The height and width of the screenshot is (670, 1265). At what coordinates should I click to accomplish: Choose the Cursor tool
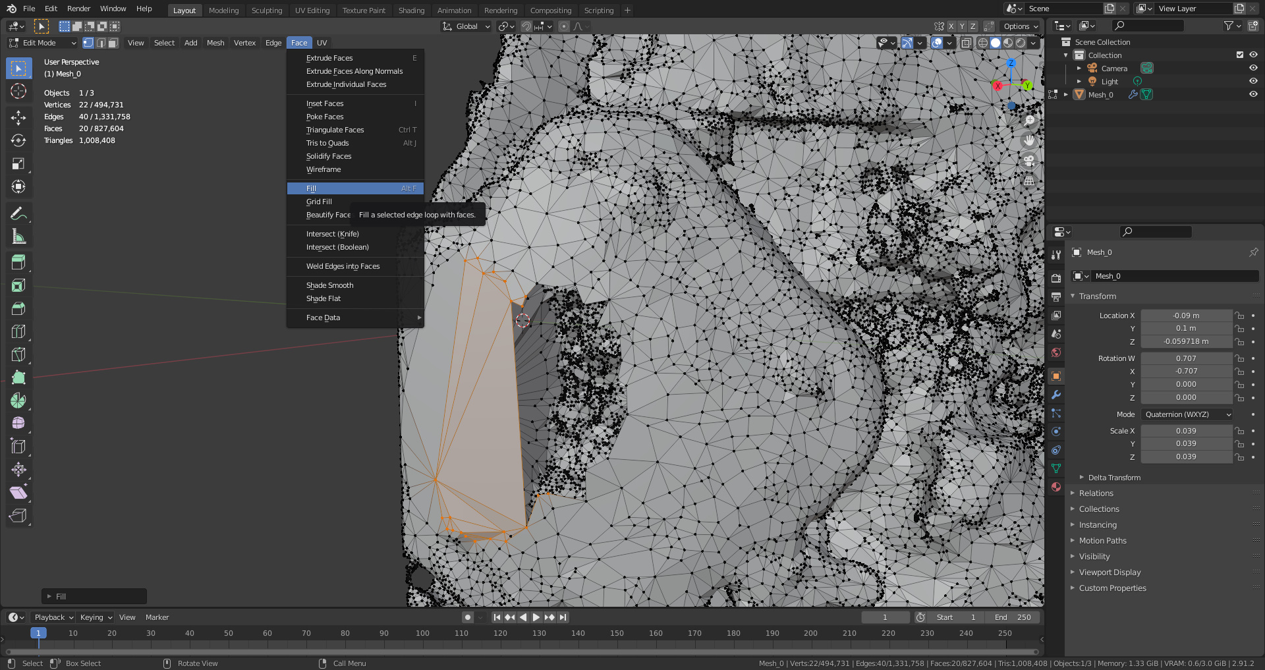click(18, 91)
